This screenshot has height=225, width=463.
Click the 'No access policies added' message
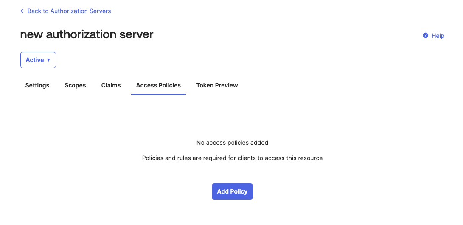pos(232,143)
